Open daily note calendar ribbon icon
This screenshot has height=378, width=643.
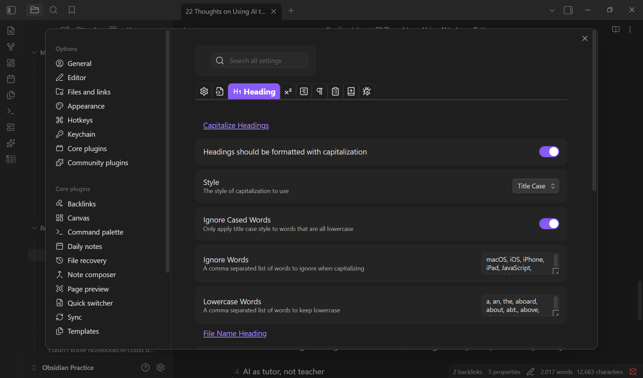click(11, 79)
